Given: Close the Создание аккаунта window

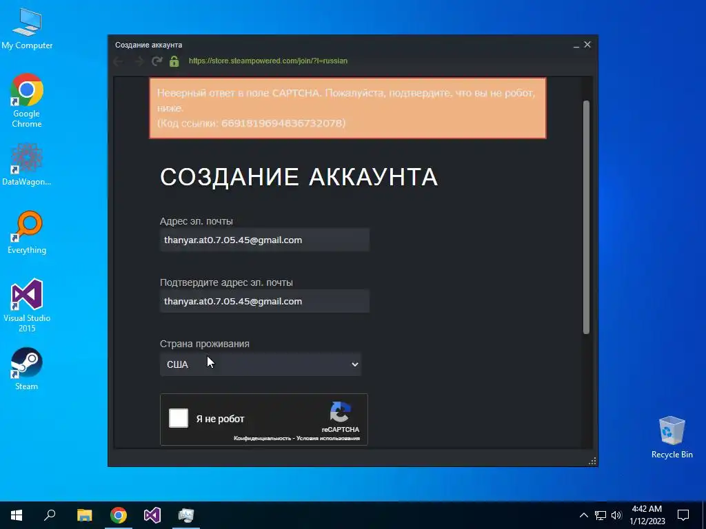Looking at the screenshot, I should pos(587,45).
